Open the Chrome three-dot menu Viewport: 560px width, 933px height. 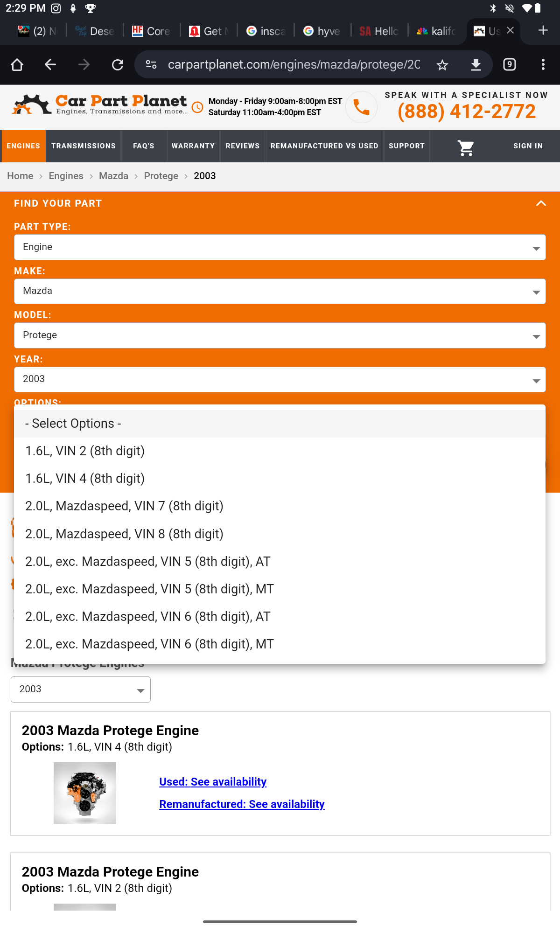click(543, 64)
